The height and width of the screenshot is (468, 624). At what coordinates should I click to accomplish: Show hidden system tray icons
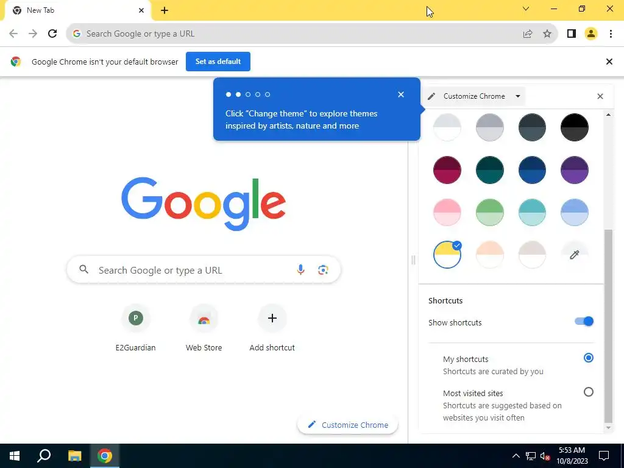click(x=516, y=456)
